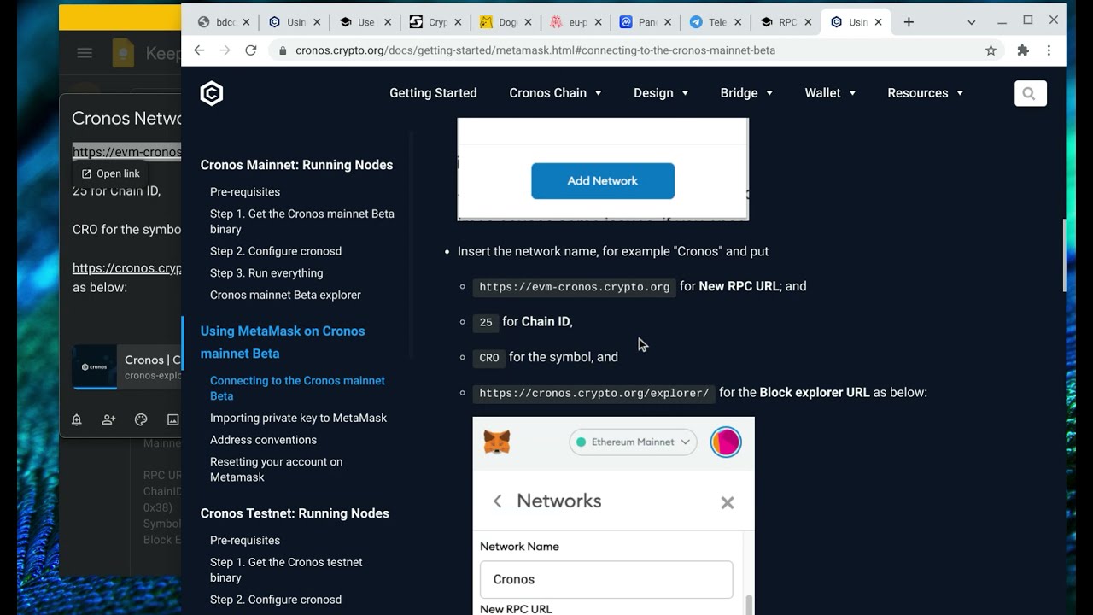View site lock information icon
The width and height of the screenshot is (1093, 615).
(283, 50)
